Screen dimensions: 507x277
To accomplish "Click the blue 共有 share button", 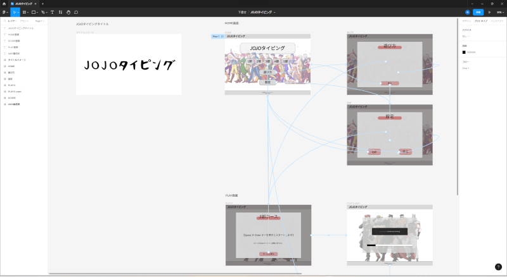I will [x=478, y=12].
